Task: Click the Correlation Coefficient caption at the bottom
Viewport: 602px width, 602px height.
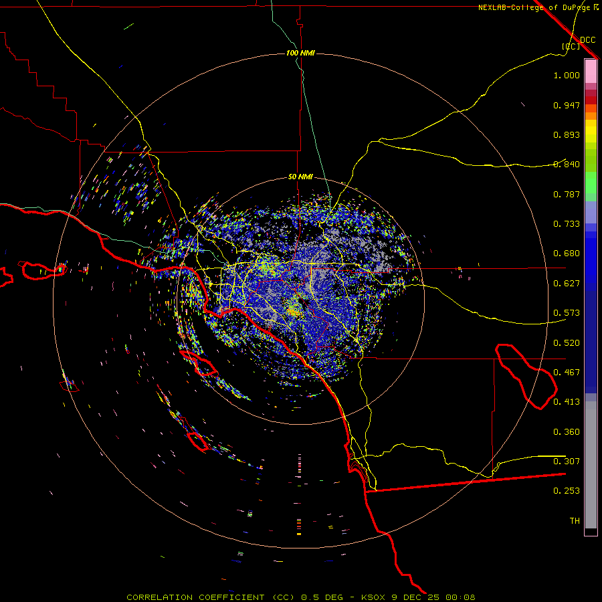Action: pyautogui.click(x=300, y=597)
